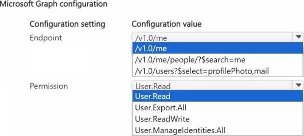This screenshot has width=304, height=136.
Task: Expand the Permission dropdown arrow
Action: (298, 86)
